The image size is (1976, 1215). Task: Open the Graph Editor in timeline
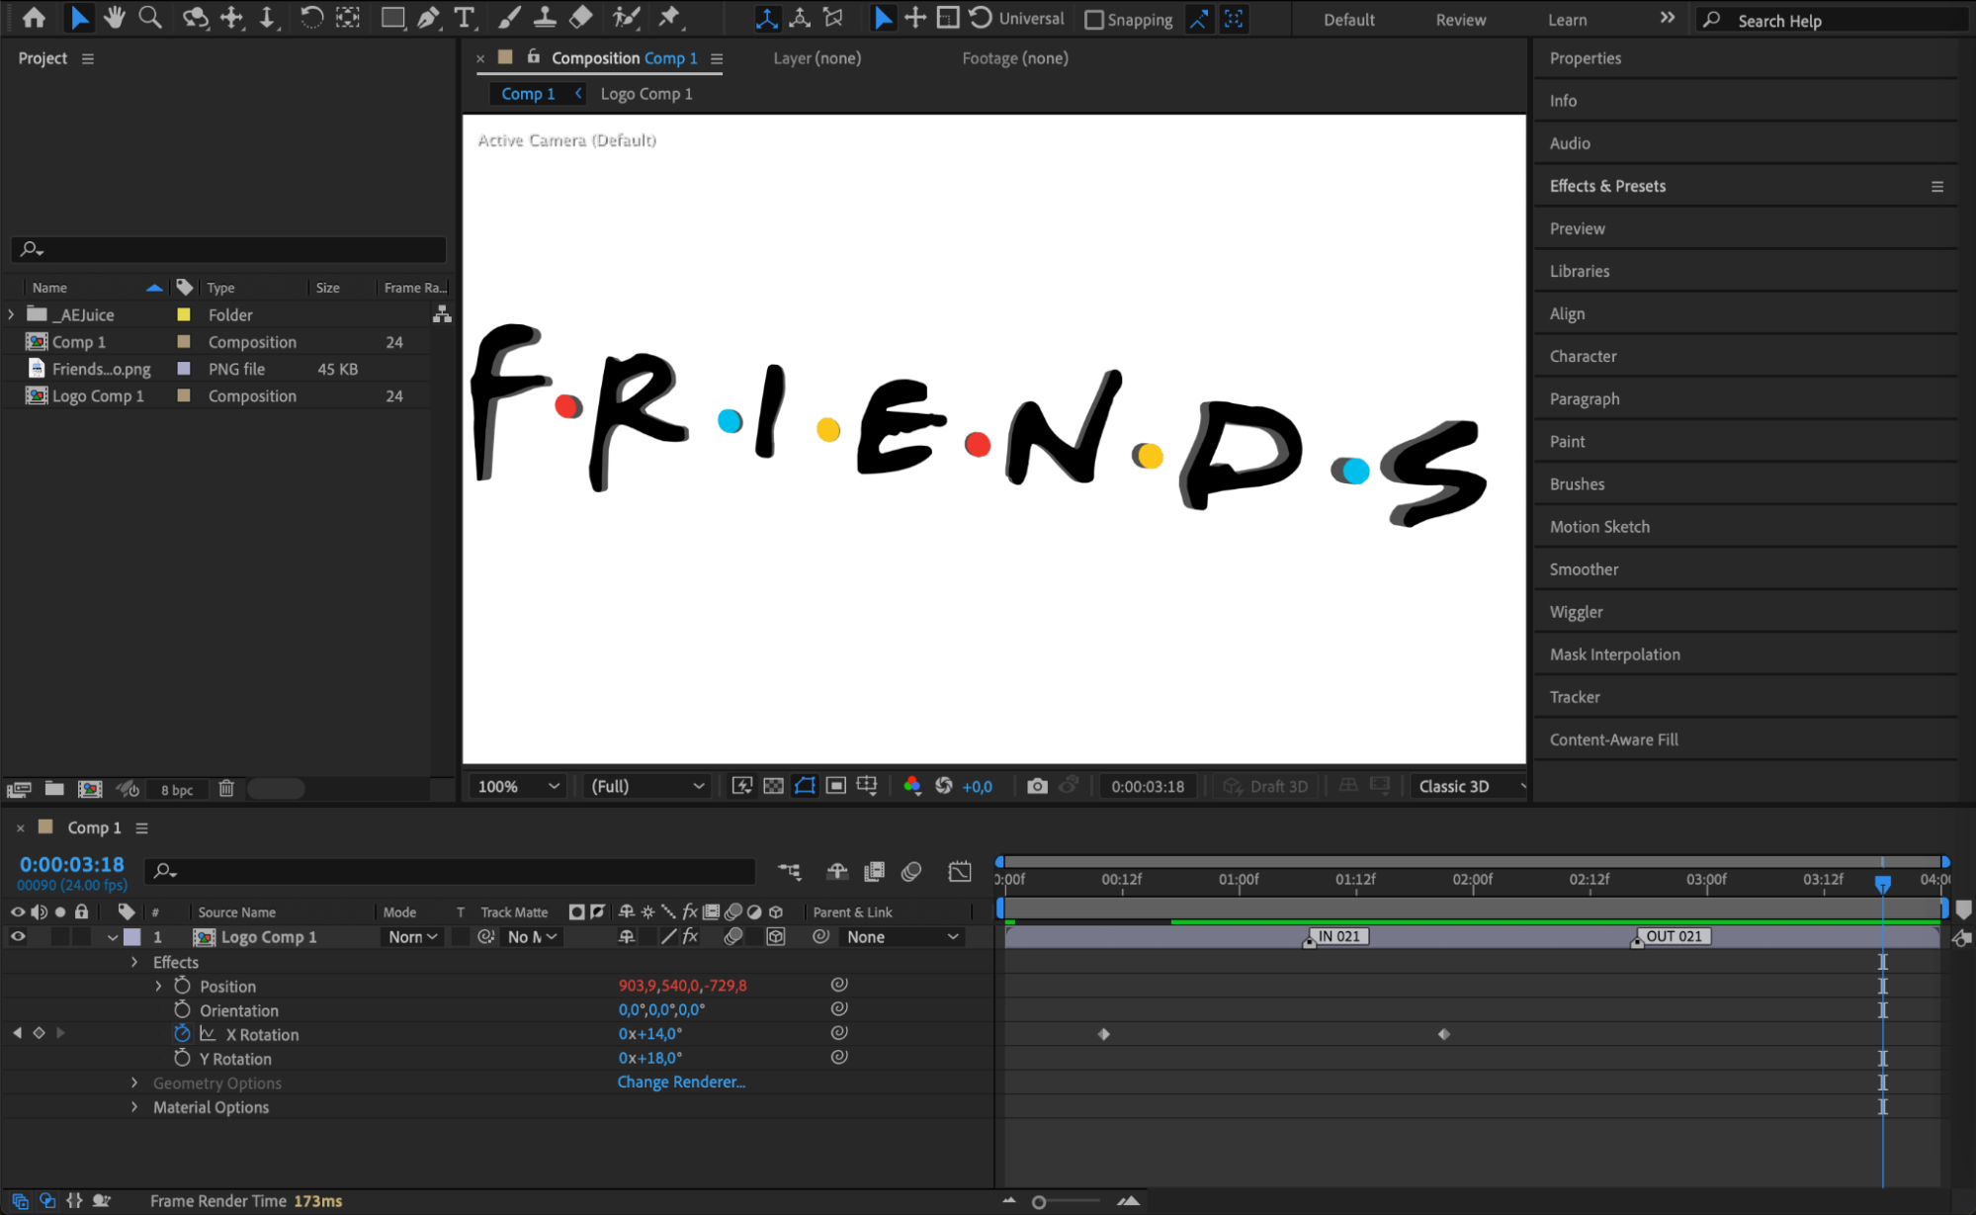pyautogui.click(x=960, y=871)
